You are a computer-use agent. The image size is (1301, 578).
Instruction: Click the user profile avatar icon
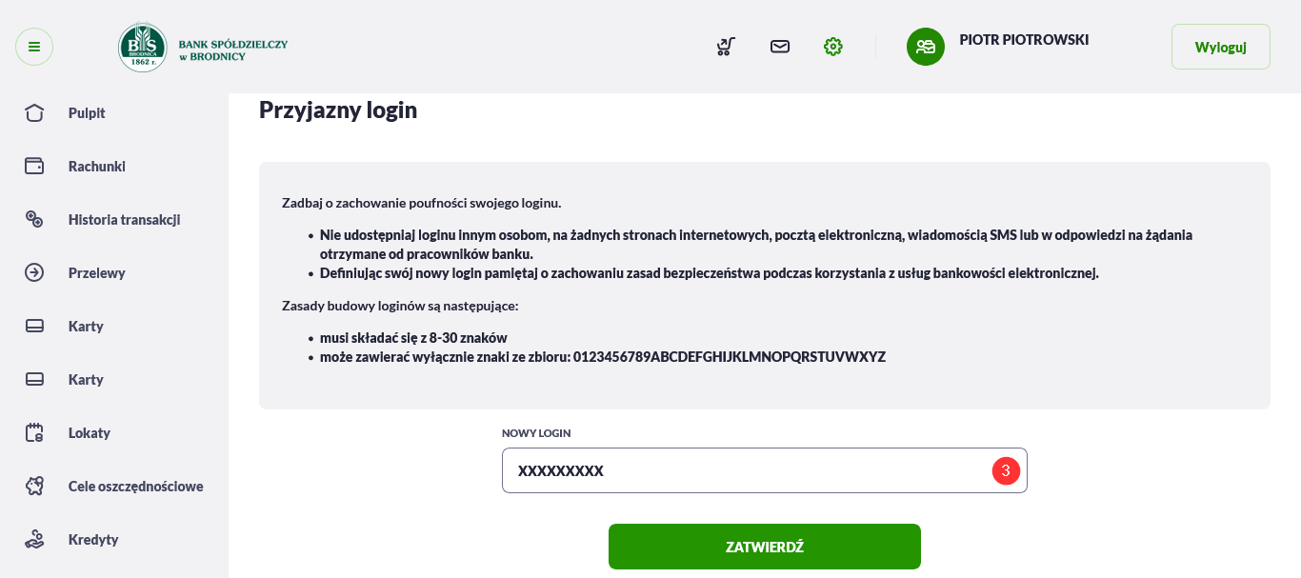pos(926,47)
